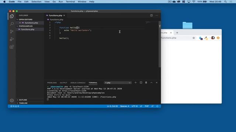Image resolution: width=236 pixels, height=132 pixels.
Task: Change language mode PHP in status bar
Action: (x=147, y=106)
